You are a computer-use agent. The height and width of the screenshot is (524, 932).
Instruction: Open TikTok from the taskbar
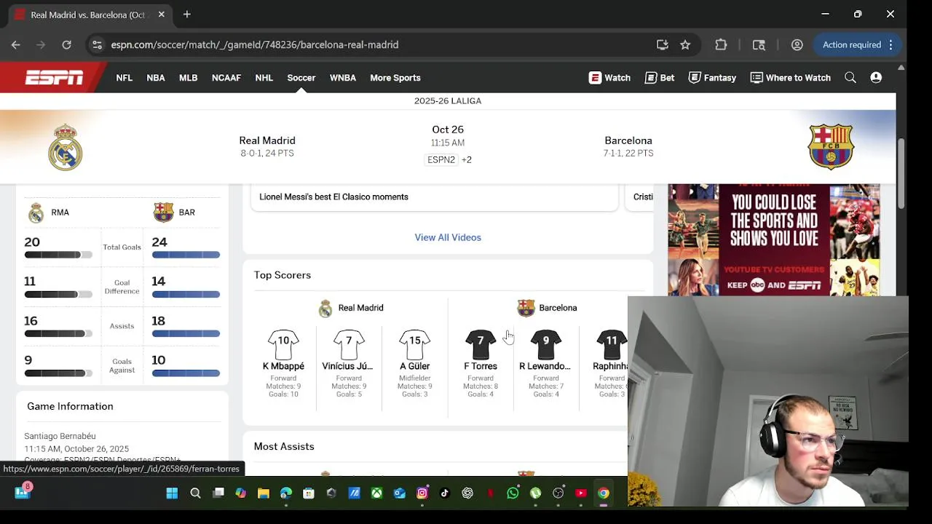[444, 493]
